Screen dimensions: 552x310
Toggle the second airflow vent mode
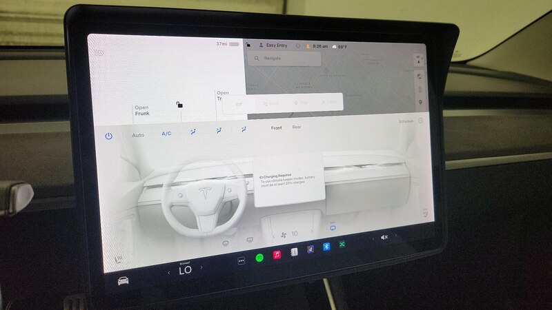[219, 130]
